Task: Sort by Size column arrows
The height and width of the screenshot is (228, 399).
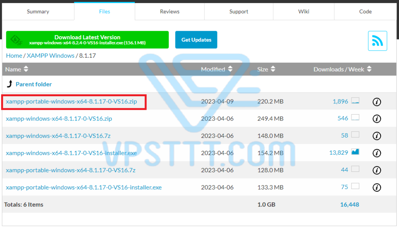Action: point(273,69)
